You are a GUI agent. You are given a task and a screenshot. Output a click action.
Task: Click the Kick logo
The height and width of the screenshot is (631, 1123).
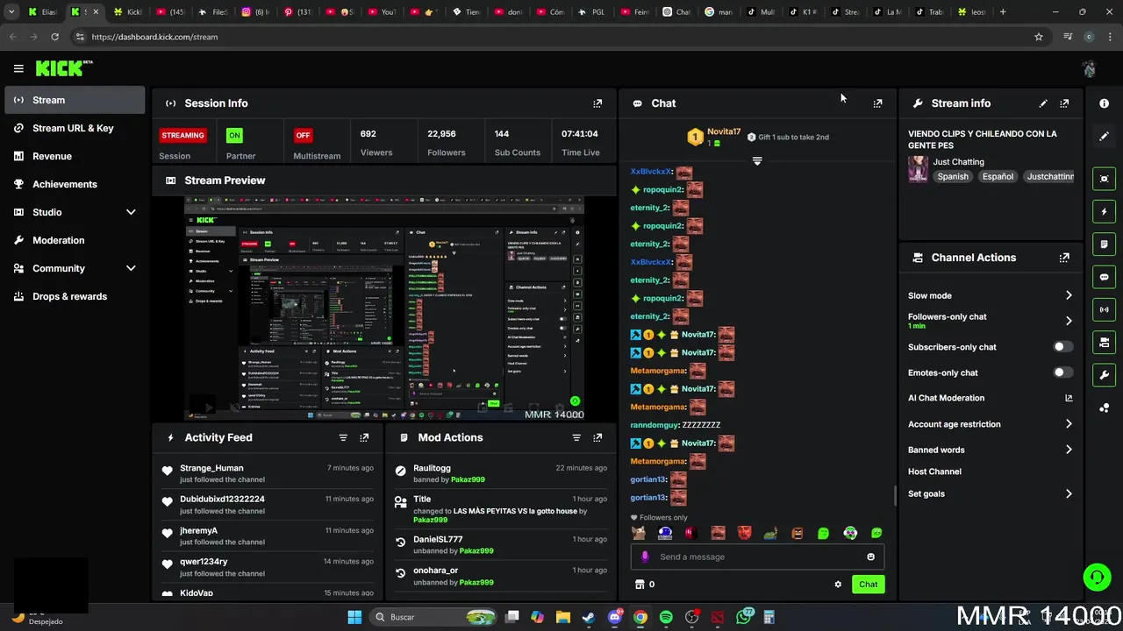(x=63, y=68)
